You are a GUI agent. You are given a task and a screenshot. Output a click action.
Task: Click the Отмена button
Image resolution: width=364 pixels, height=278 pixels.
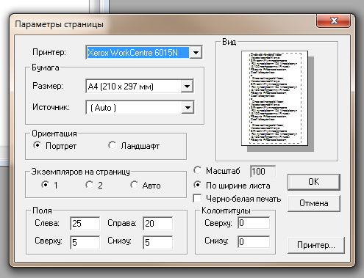pos(314,203)
